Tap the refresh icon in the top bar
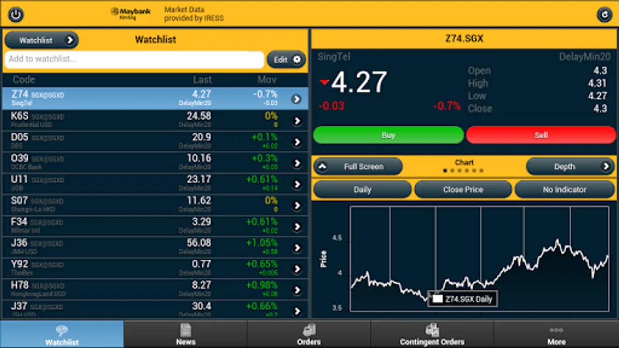Viewport: 619px width, 348px height. pyautogui.click(x=604, y=15)
